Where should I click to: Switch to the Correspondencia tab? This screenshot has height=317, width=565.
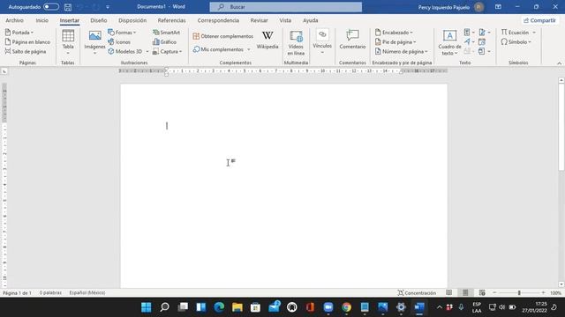(x=218, y=20)
